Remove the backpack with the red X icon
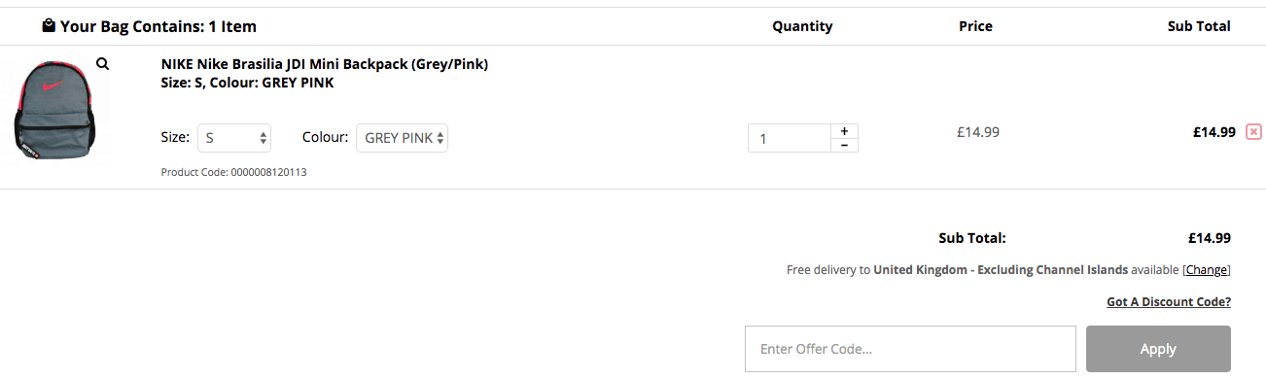 1253,132
